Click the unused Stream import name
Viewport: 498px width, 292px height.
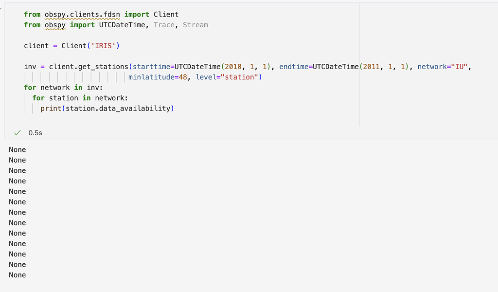pos(195,25)
